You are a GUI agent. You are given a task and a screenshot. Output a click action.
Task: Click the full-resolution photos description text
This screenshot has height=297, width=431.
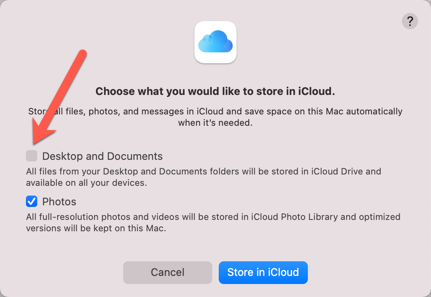click(213, 222)
